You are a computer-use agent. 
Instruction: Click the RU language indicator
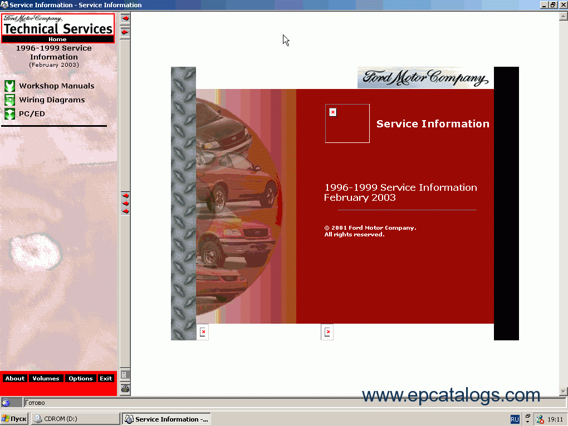(x=515, y=419)
